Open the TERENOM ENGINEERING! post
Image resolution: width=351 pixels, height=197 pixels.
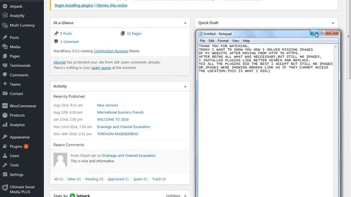click(117, 134)
